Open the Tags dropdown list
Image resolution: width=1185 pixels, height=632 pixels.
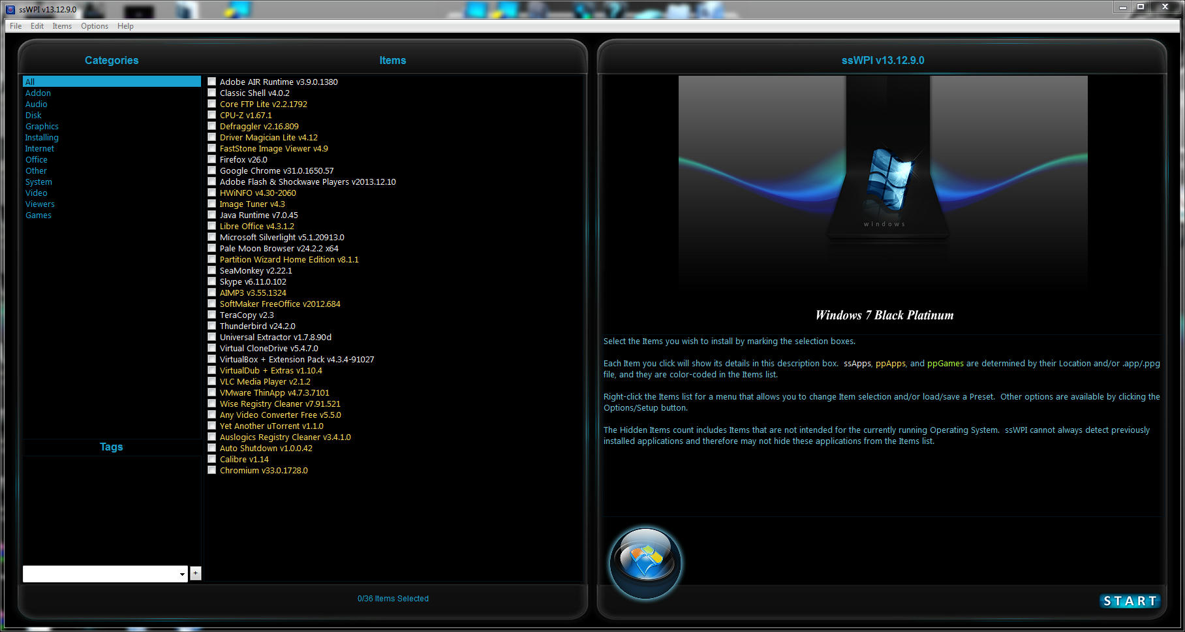click(182, 574)
